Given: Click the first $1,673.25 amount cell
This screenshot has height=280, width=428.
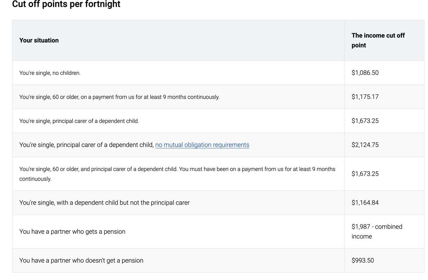Looking at the screenshot, I should point(365,121).
